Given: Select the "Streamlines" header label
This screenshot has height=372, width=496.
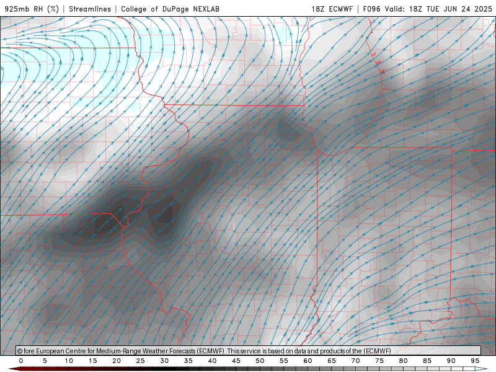Looking at the screenshot, I should 90,9.
